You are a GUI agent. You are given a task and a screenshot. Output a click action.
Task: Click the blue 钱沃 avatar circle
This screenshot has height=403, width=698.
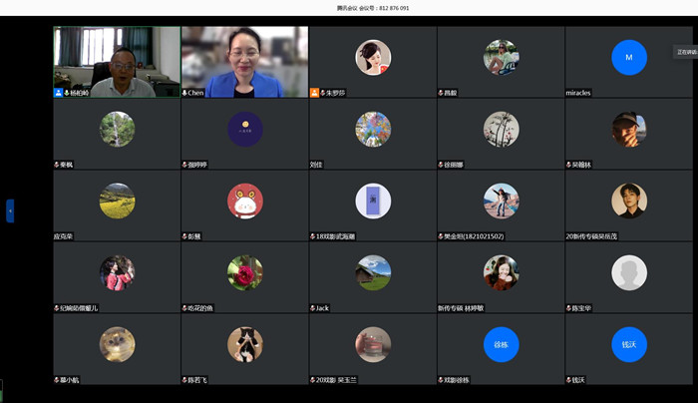[628, 344]
